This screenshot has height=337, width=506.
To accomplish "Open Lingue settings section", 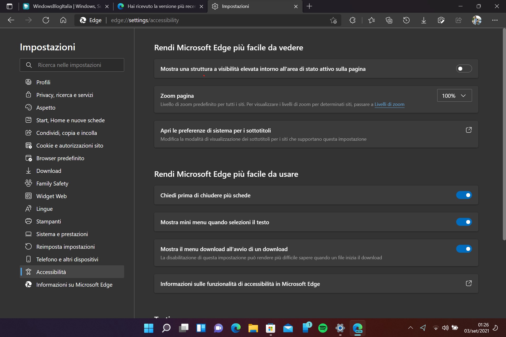I will point(72,209).
